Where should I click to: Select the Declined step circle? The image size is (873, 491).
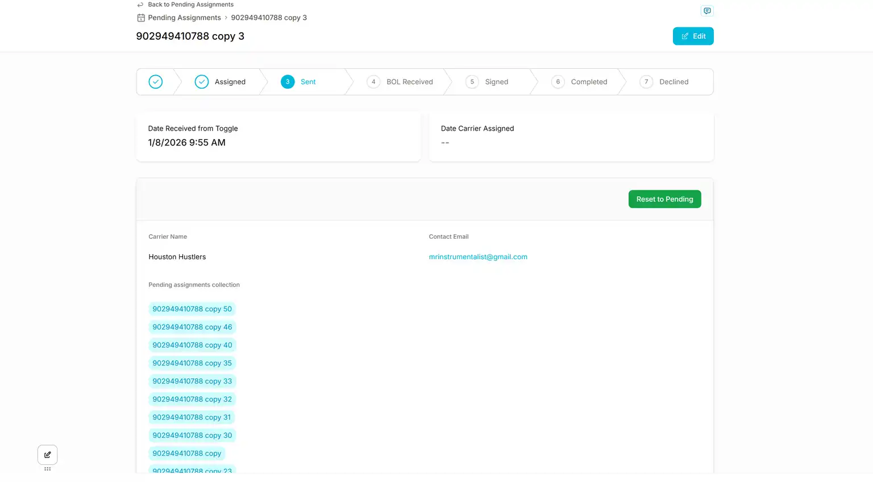[x=646, y=81]
